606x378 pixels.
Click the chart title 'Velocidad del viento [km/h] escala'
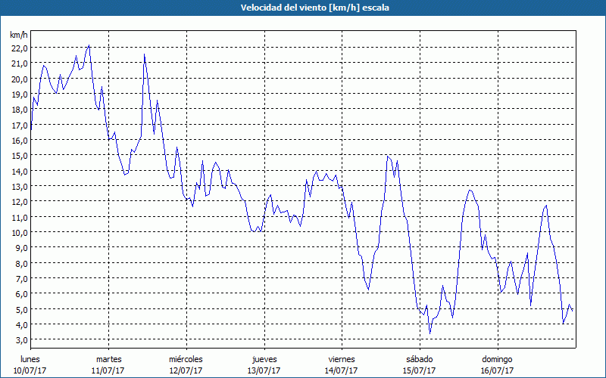pos(314,8)
